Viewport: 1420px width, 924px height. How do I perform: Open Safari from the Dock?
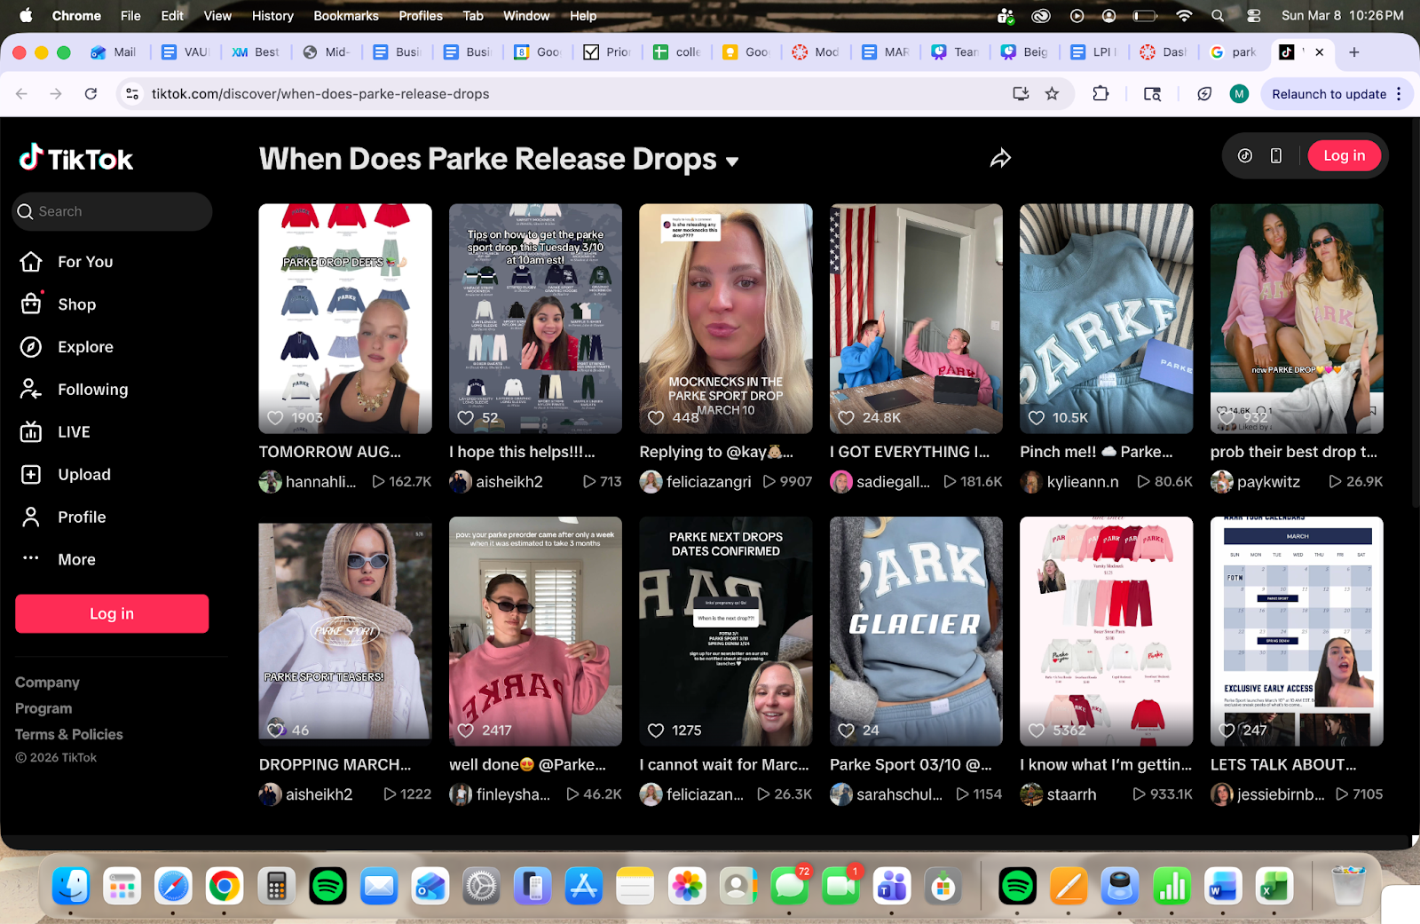click(x=173, y=886)
